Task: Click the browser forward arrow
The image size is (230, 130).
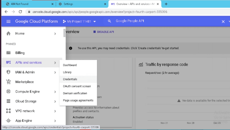Action: tap(13, 12)
